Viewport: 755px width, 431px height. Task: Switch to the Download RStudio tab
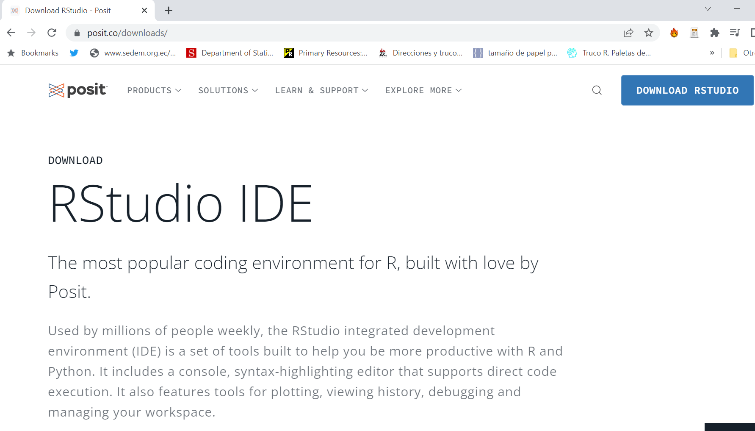tap(68, 10)
